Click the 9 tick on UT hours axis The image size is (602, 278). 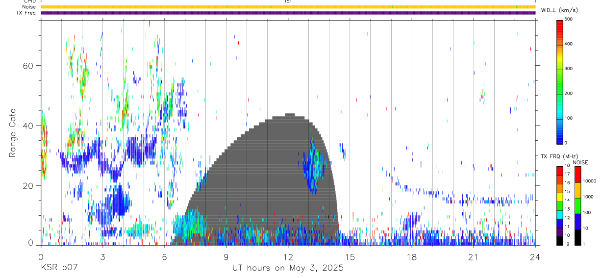point(226,257)
